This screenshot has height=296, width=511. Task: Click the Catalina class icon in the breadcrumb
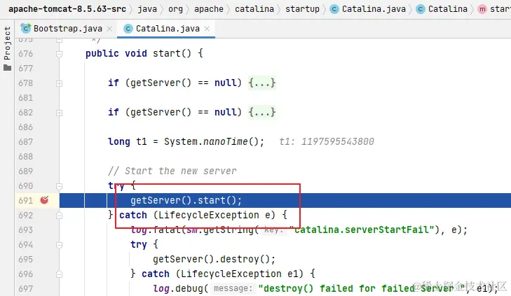(x=421, y=9)
